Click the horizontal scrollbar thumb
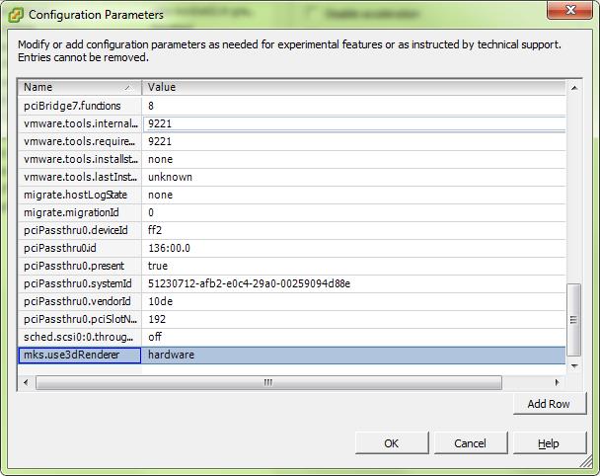 pos(268,382)
